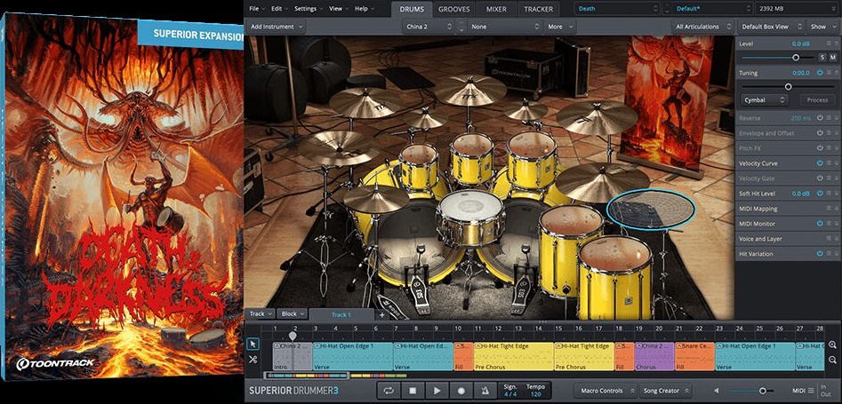This screenshot has height=404, width=842.
Task: Open the More dropdown
Action: [x=558, y=27]
